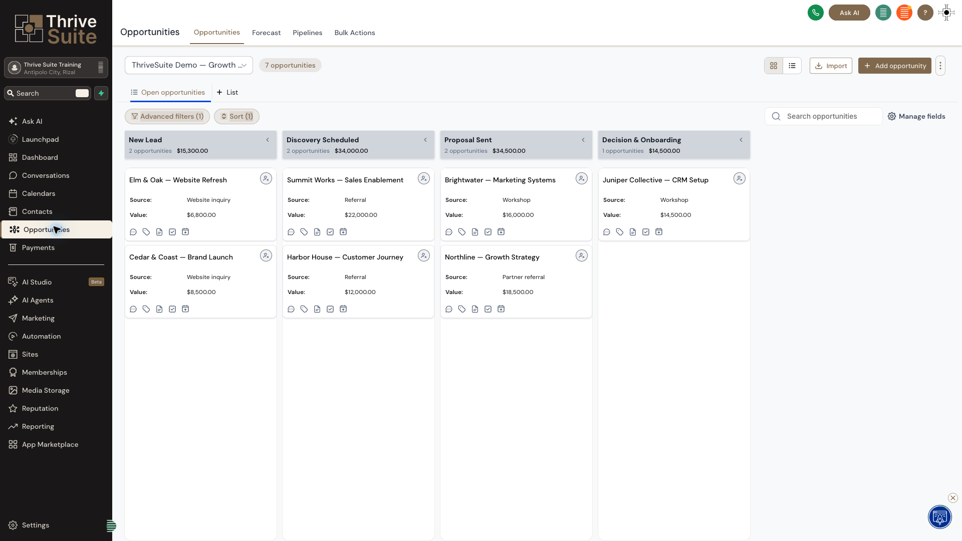962x541 pixels.
Task: Click assign owner icon on Harbor House card
Action: point(424,256)
